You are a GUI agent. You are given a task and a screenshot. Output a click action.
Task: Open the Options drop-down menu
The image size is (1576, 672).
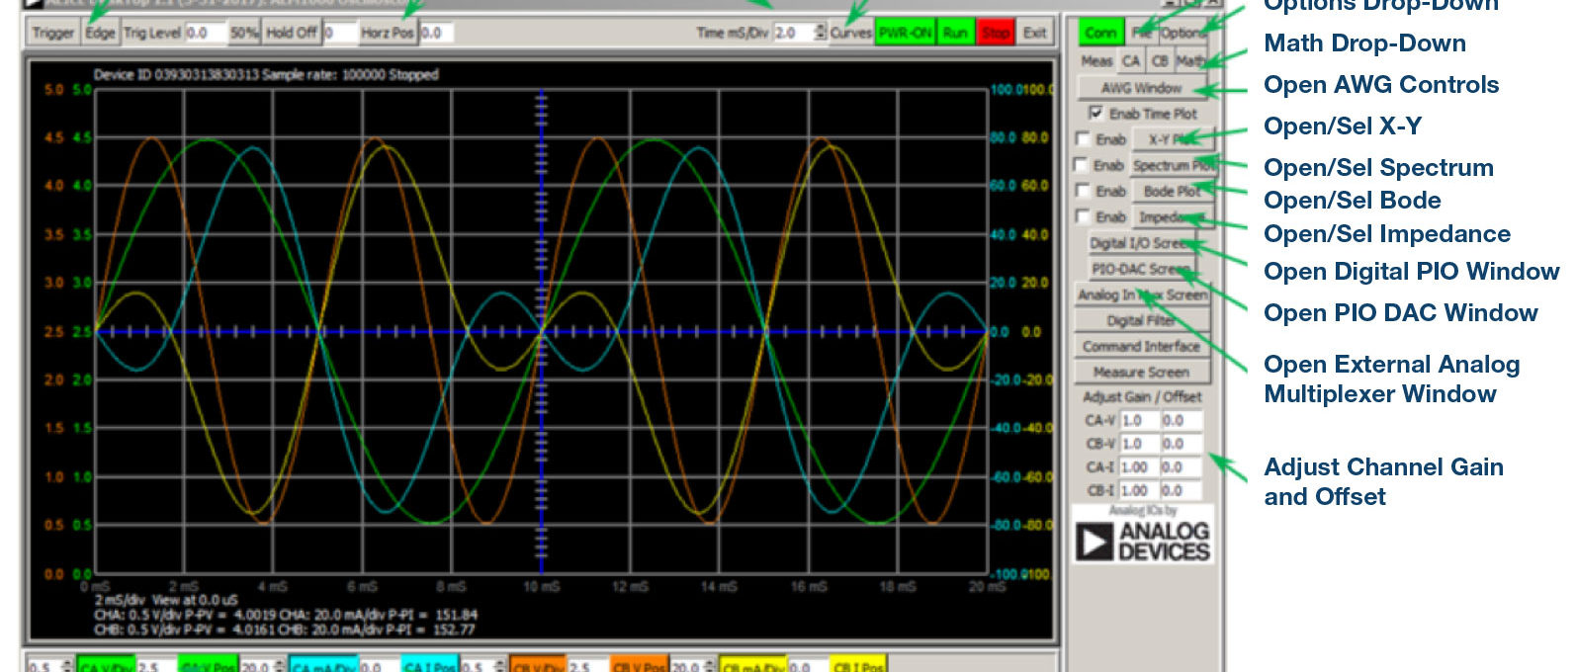coord(1182,33)
